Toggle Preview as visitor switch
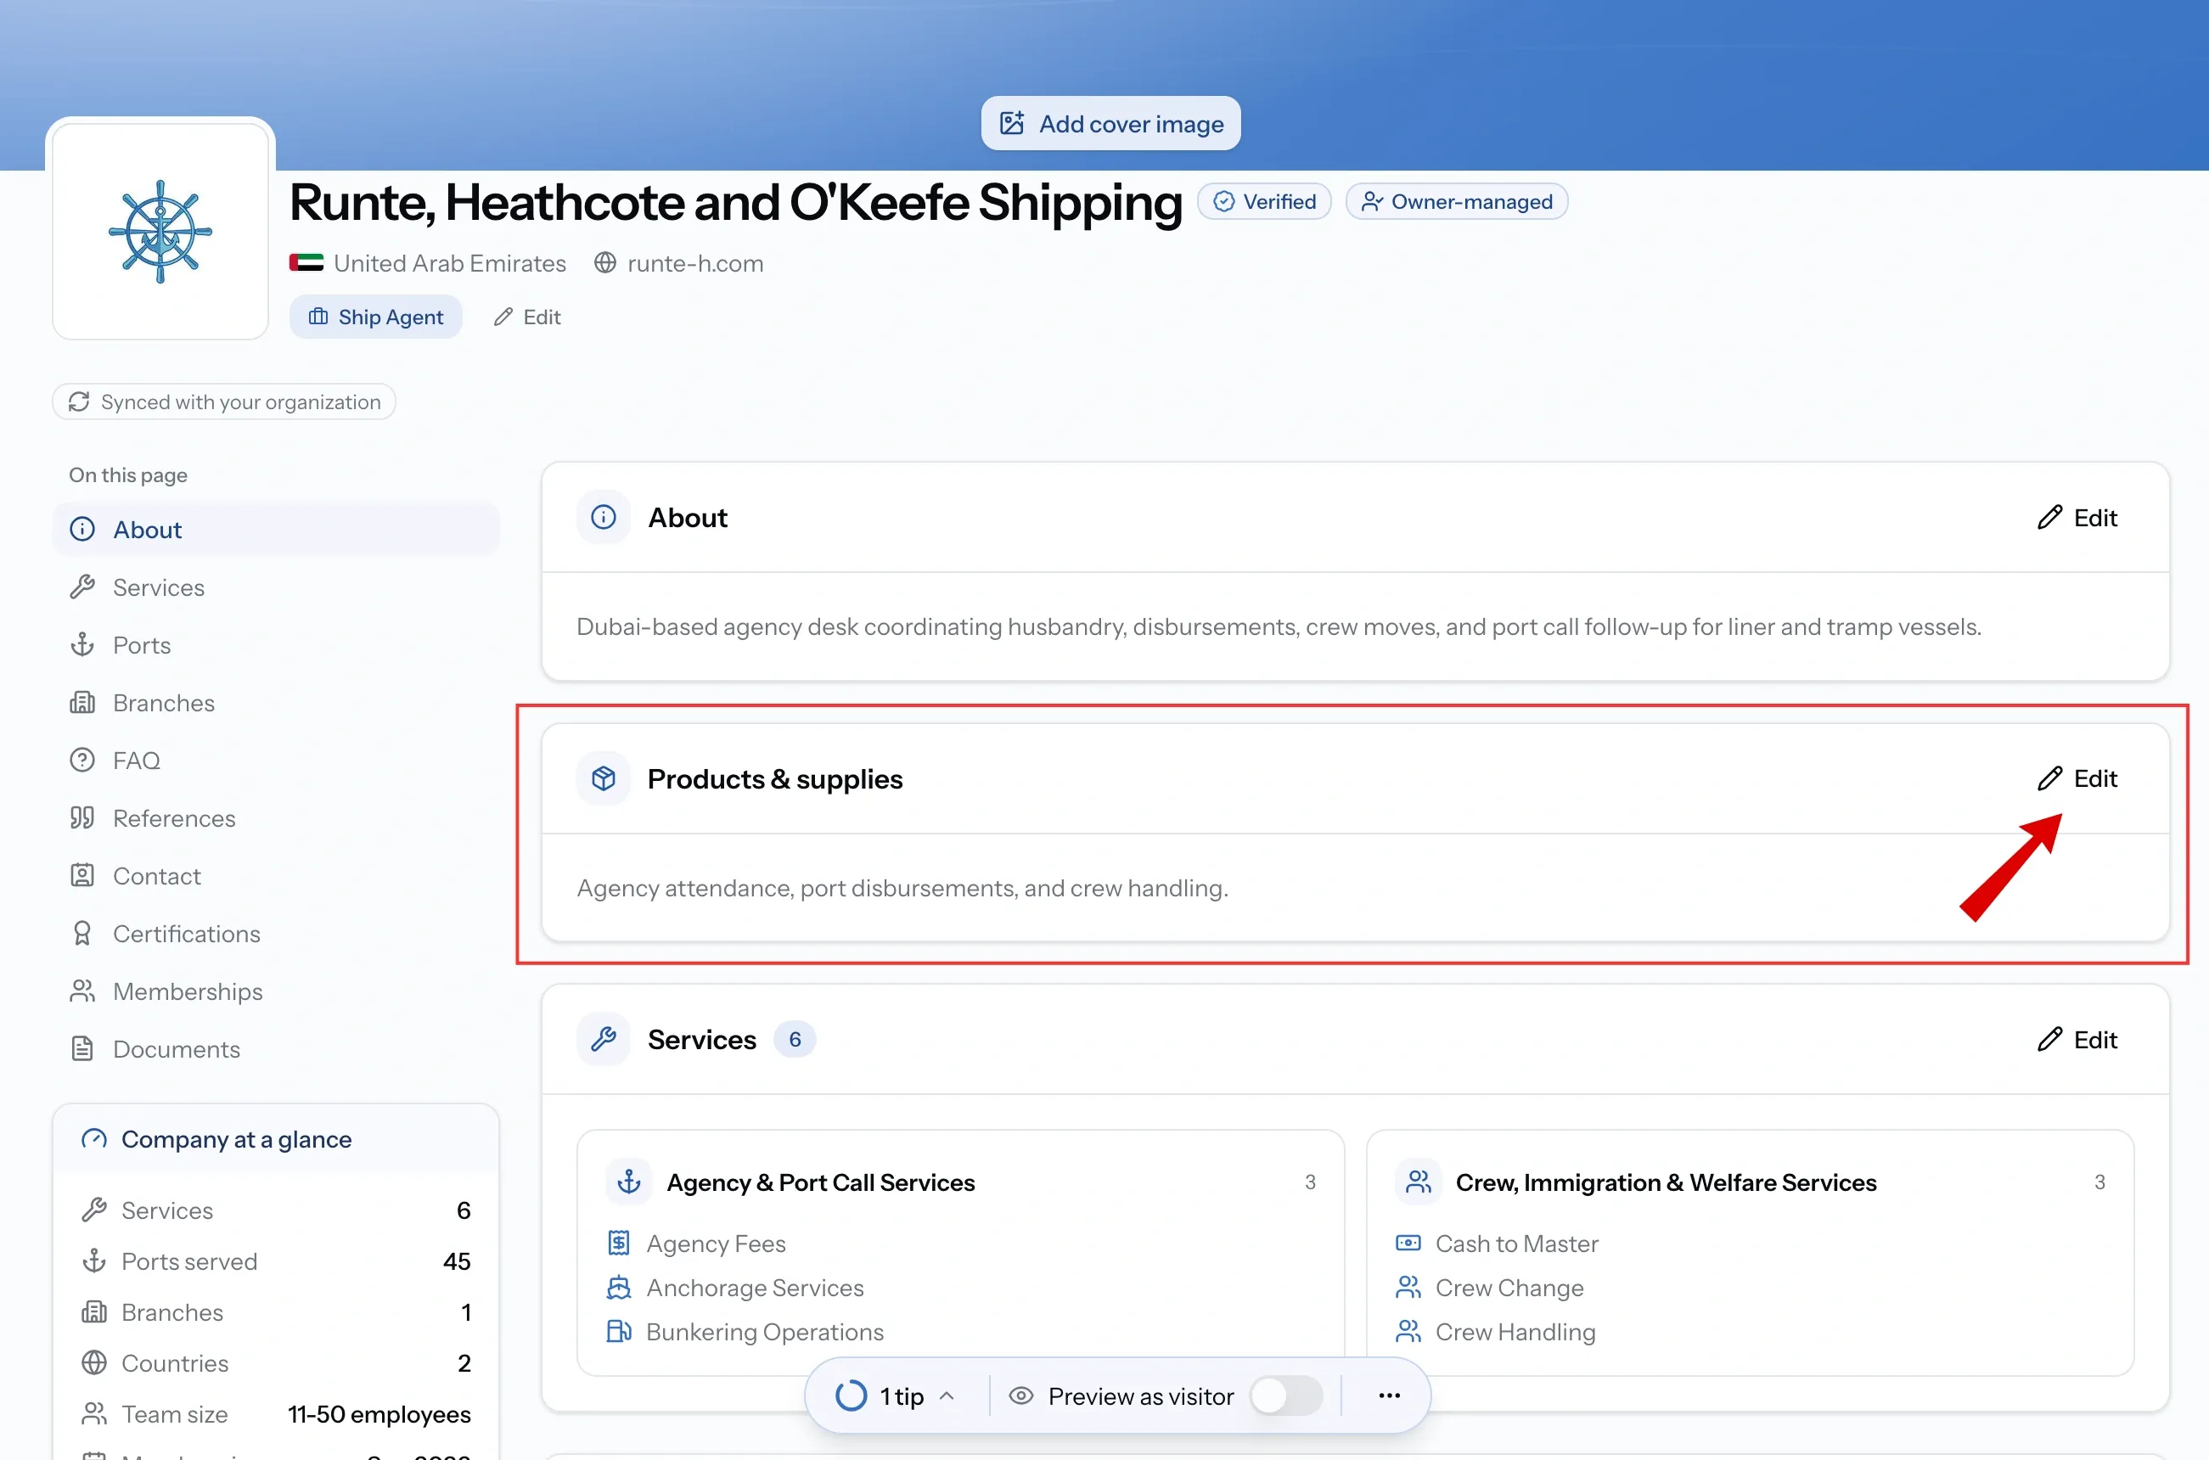The image size is (2209, 1460). click(x=1286, y=1395)
